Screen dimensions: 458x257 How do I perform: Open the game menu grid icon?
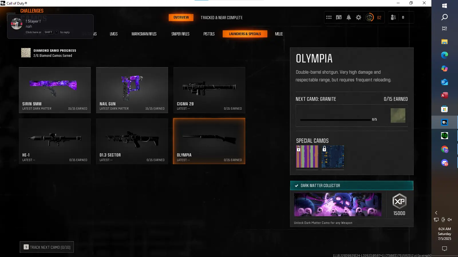tap(329, 17)
